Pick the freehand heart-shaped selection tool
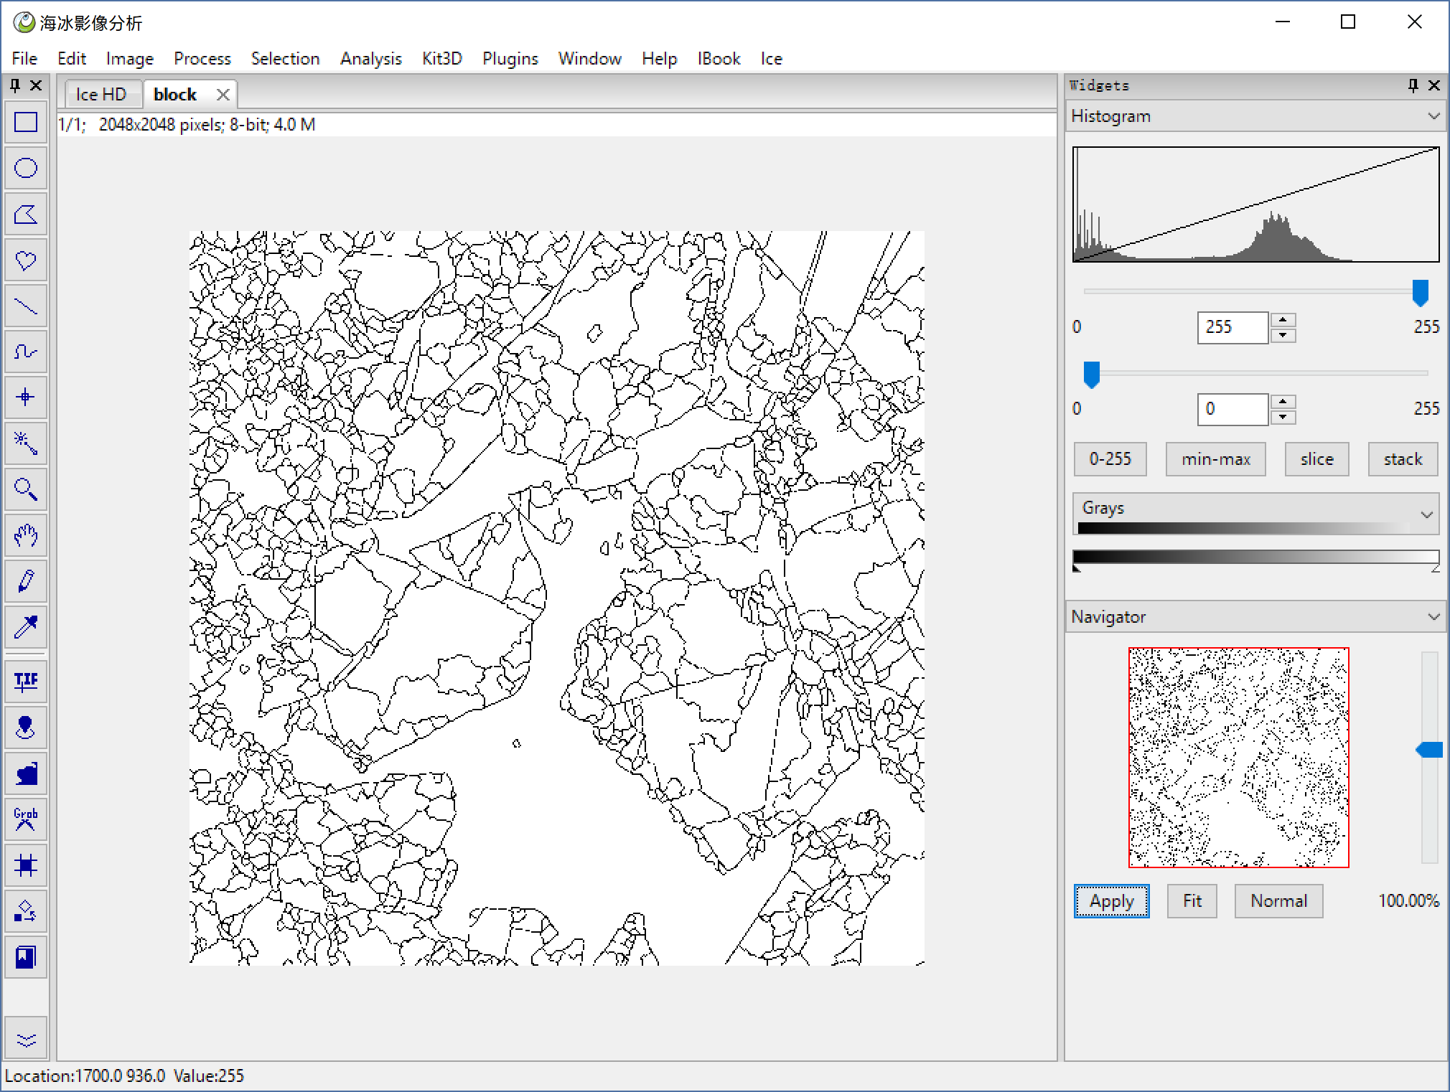1450x1092 pixels. pos(26,260)
